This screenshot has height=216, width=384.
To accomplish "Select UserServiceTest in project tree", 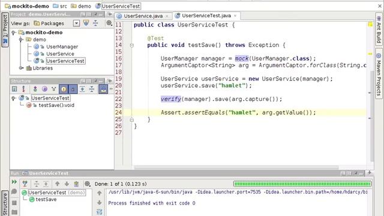I will click(65, 61).
